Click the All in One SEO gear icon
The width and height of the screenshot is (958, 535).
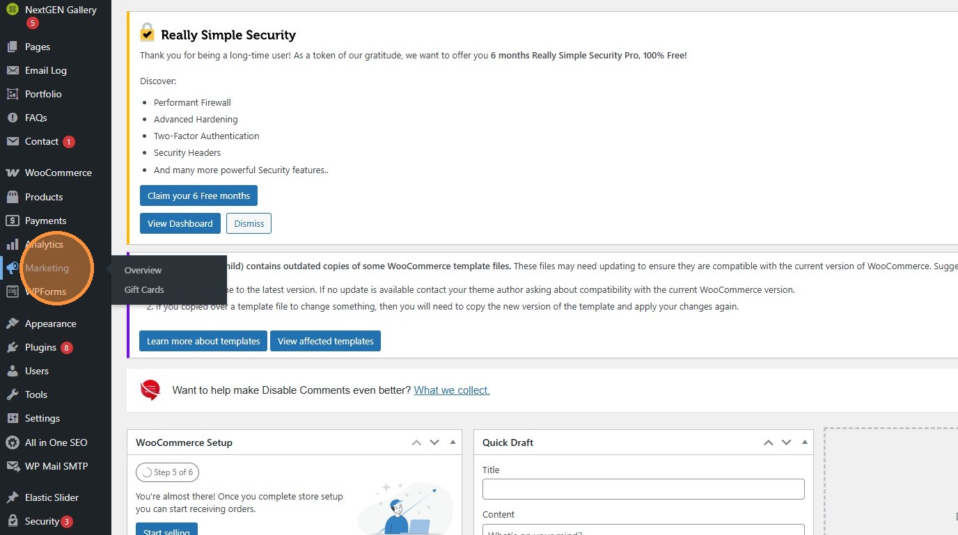pyautogui.click(x=12, y=442)
